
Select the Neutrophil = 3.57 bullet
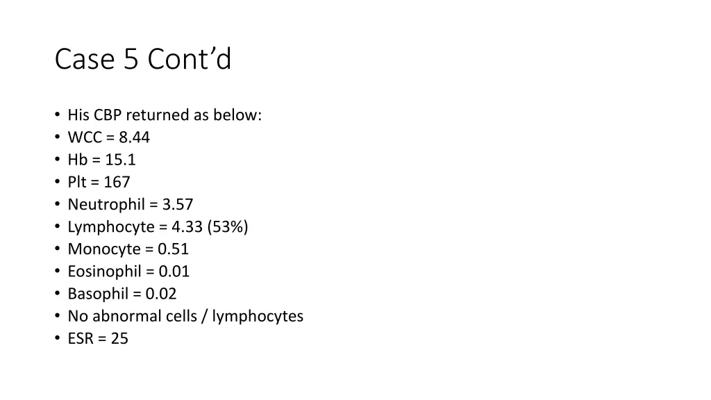click(131, 205)
